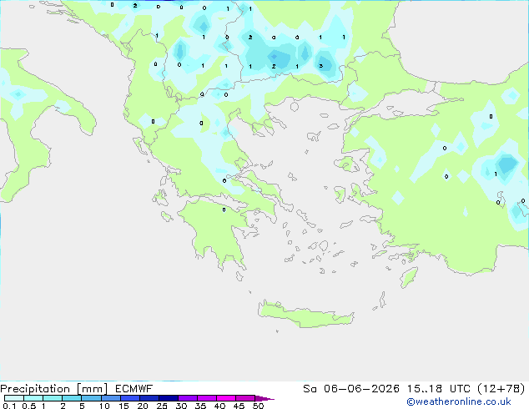Click the legend swatch between 30 and 35
Viewport: 529px width, 409px height.
[x=187, y=398]
